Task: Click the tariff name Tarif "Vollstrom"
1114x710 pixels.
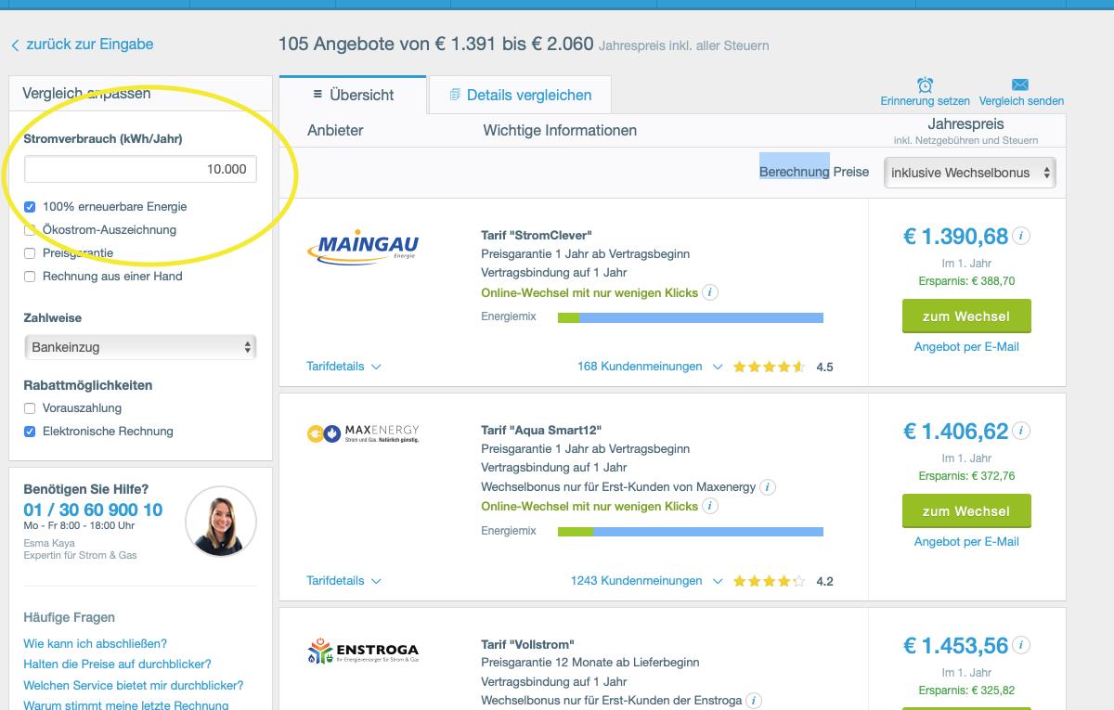Action: (x=527, y=645)
